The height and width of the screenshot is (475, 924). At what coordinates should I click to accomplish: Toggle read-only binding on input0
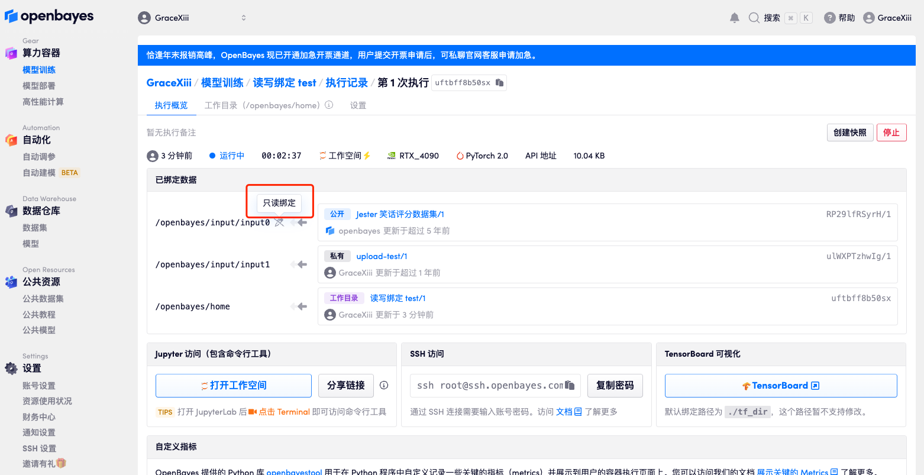(279, 222)
